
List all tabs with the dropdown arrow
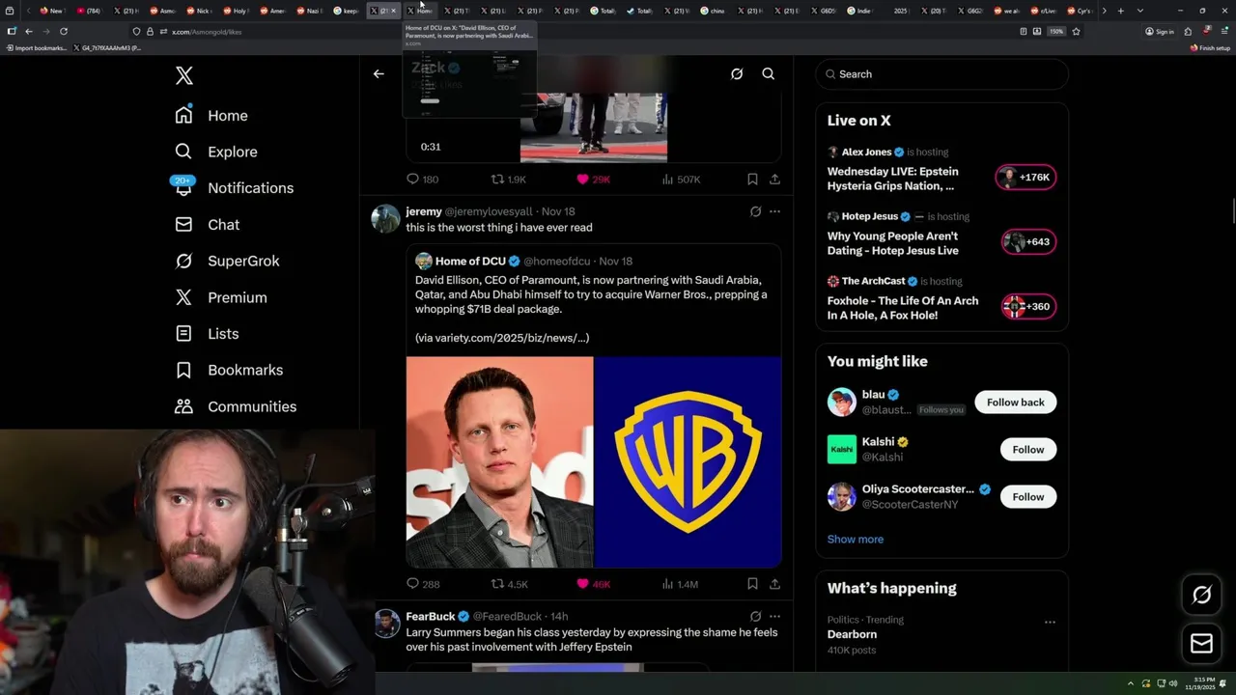pos(1140,11)
